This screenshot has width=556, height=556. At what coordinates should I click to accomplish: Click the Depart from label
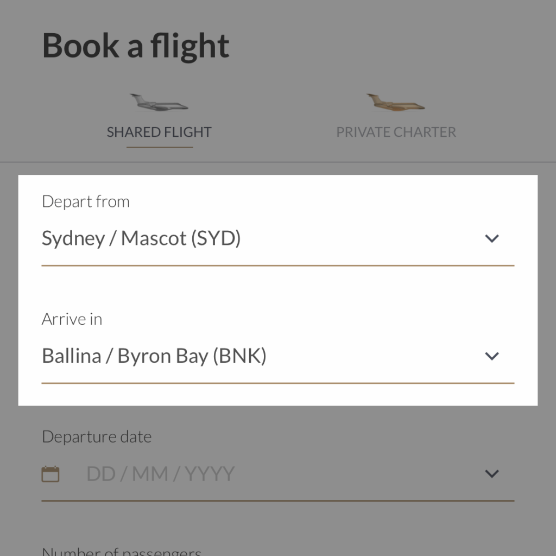click(86, 201)
